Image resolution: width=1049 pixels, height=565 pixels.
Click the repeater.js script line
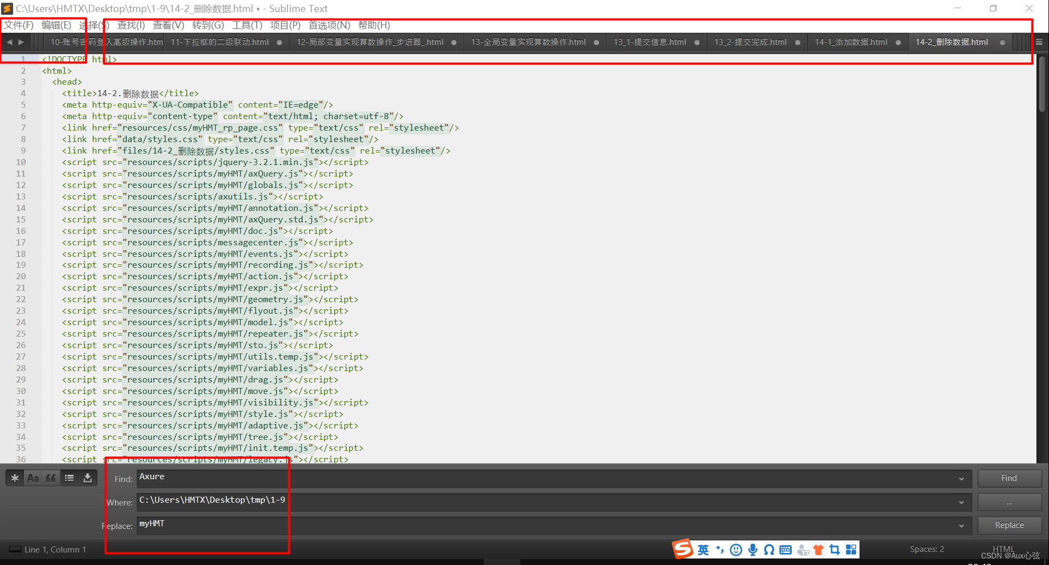pyautogui.click(x=210, y=333)
